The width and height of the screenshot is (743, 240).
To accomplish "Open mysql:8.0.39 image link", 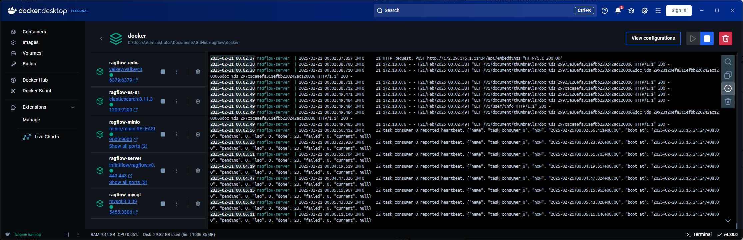I will click(123, 201).
